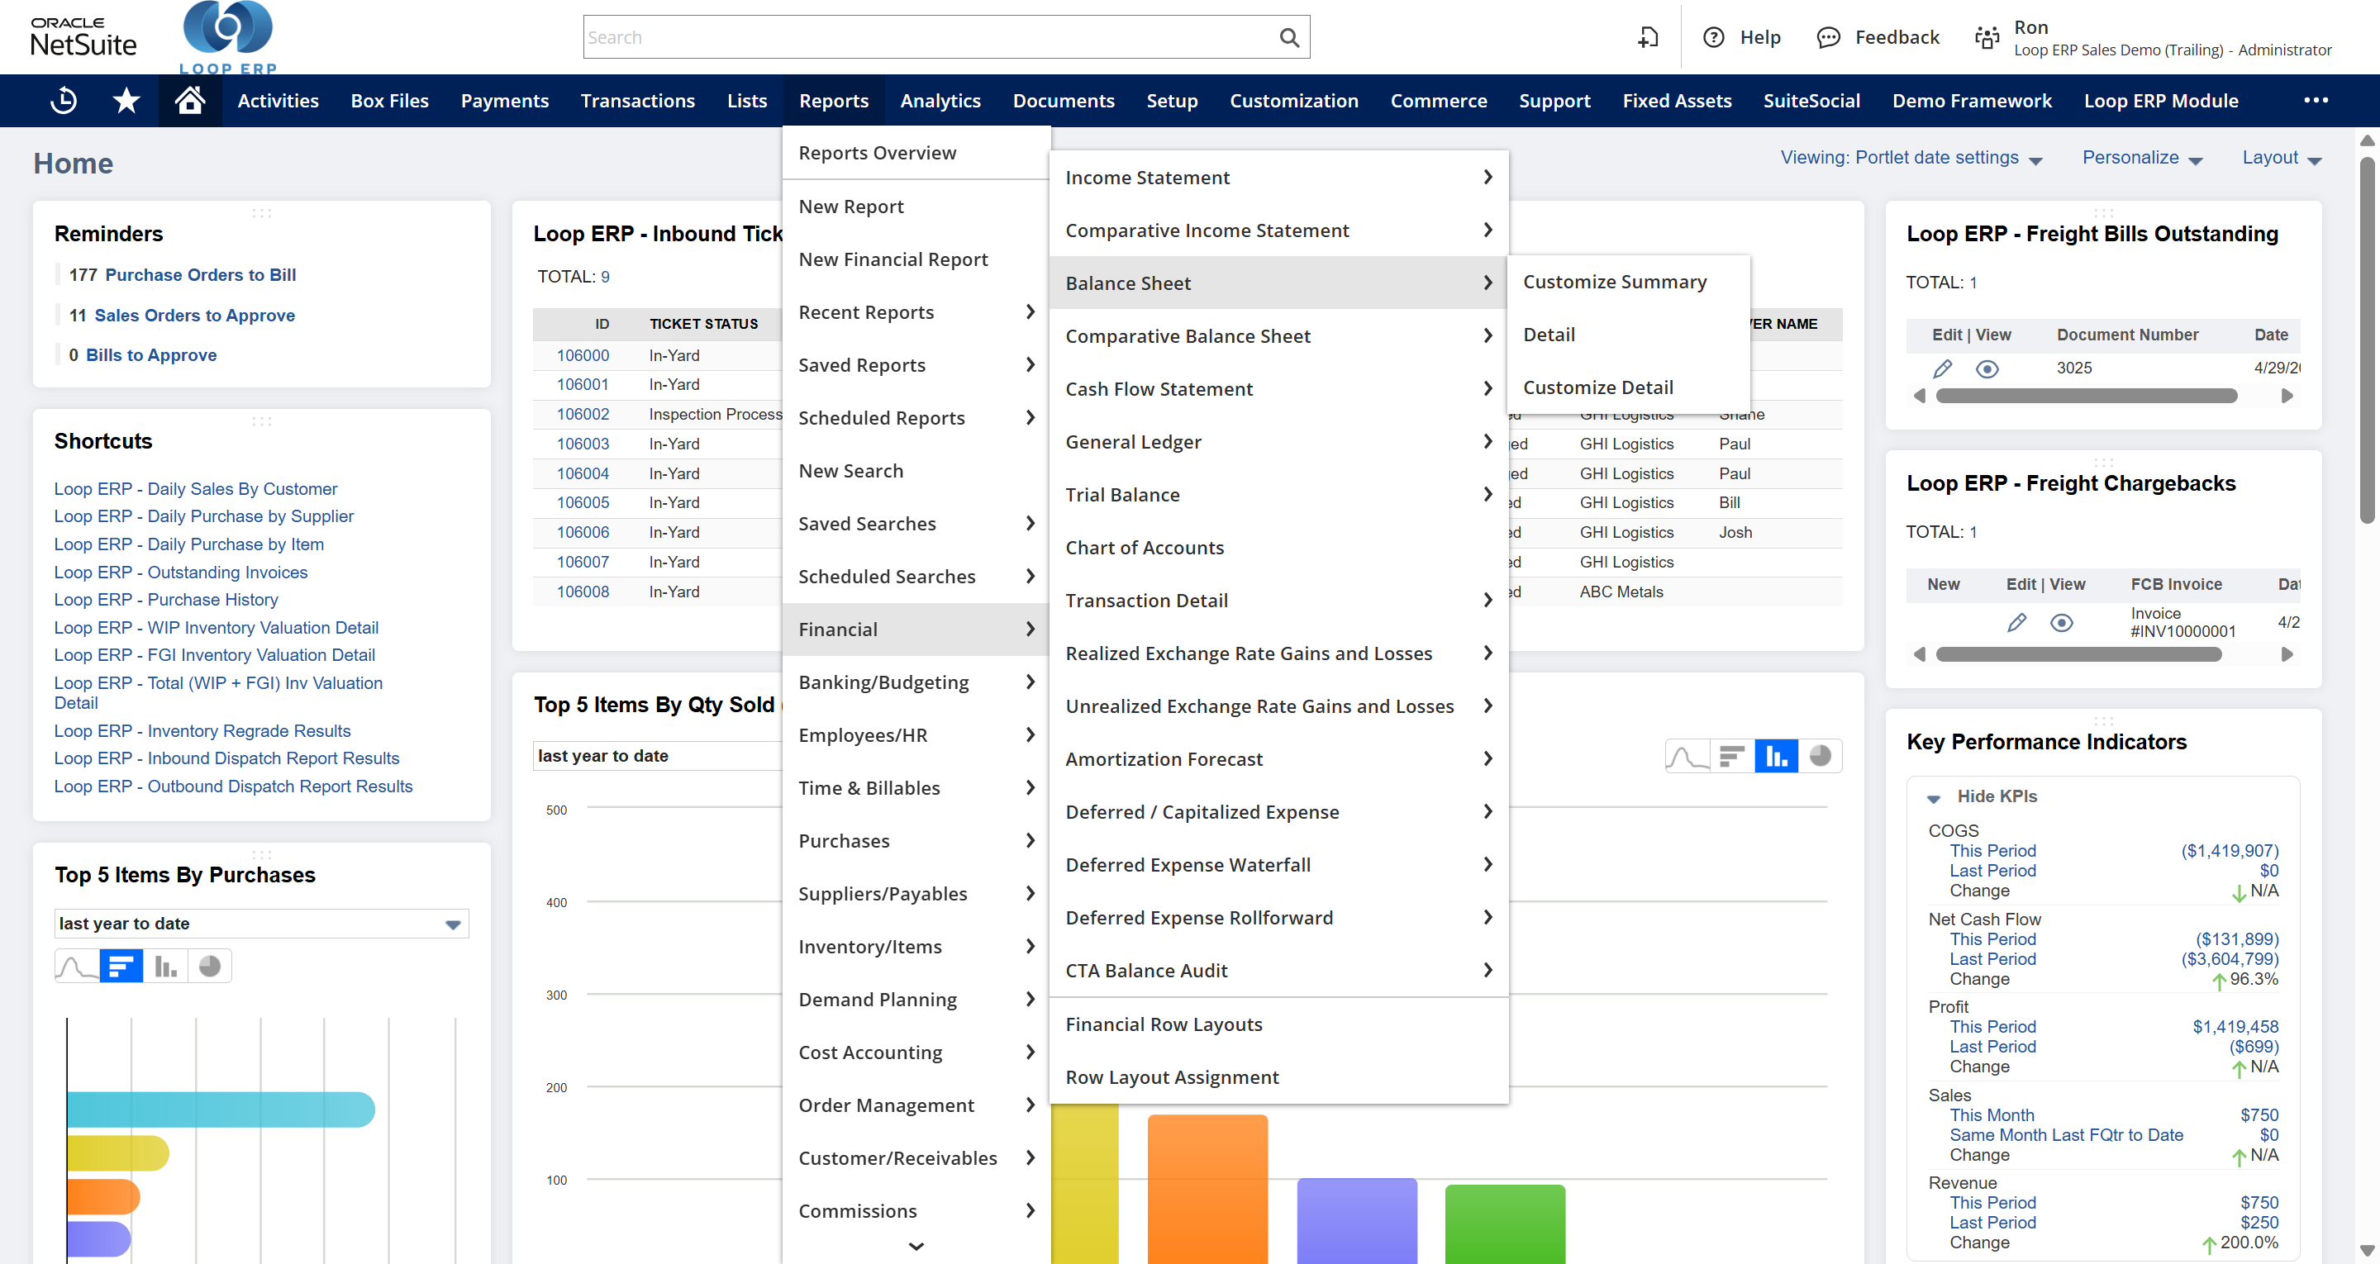Screen dimensions: 2380x1264
Task: Open Reports Overview
Action: (x=877, y=153)
